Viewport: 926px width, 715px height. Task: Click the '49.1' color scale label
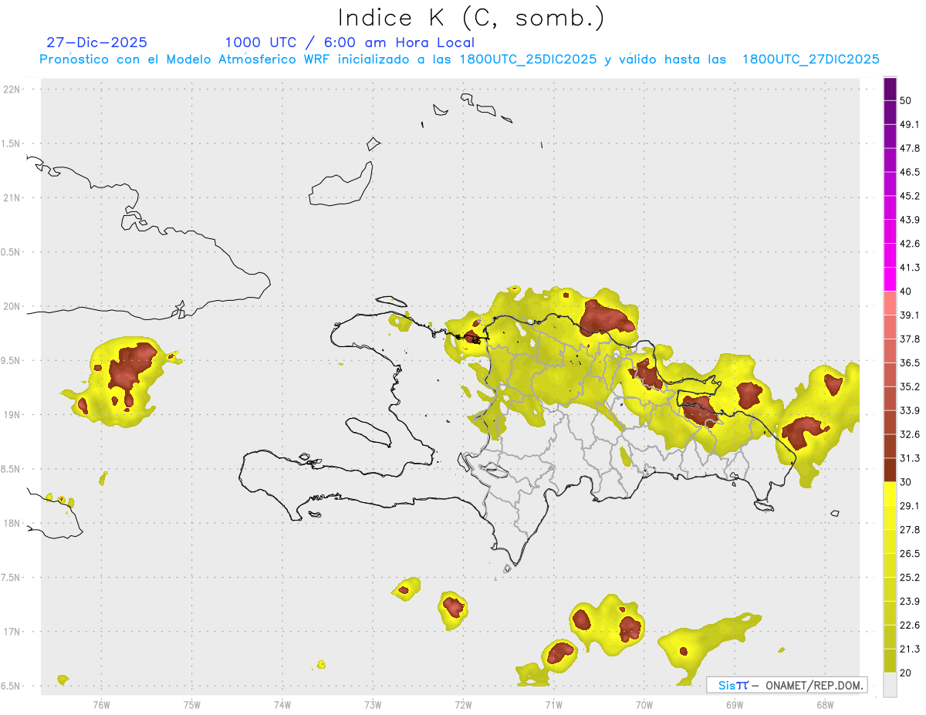point(910,124)
